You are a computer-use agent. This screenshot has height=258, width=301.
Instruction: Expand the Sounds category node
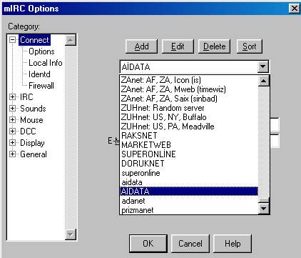pos(12,109)
